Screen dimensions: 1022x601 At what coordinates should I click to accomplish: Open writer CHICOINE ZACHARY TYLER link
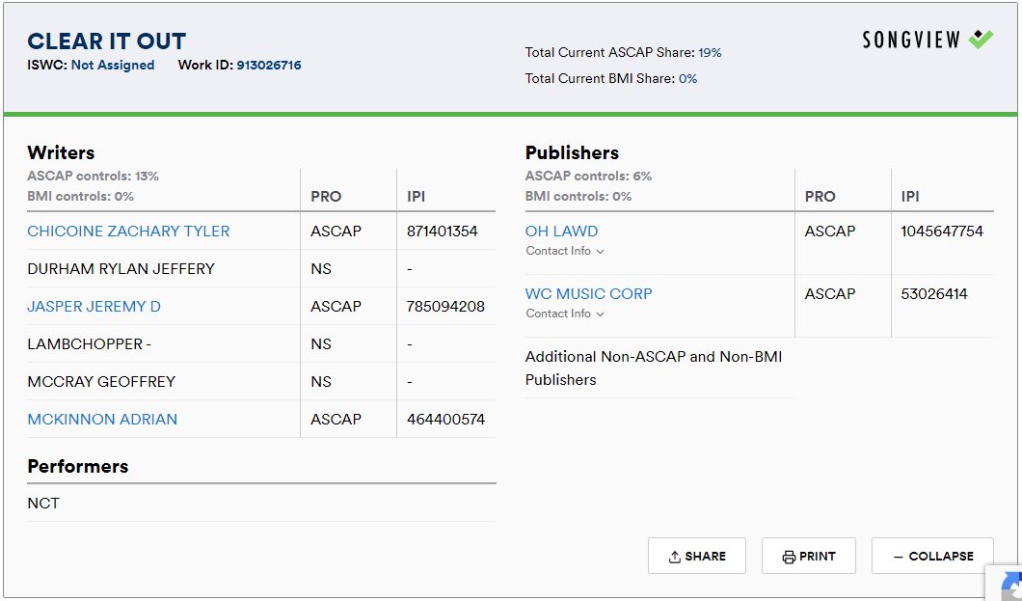pyautogui.click(x=128, y=232)
